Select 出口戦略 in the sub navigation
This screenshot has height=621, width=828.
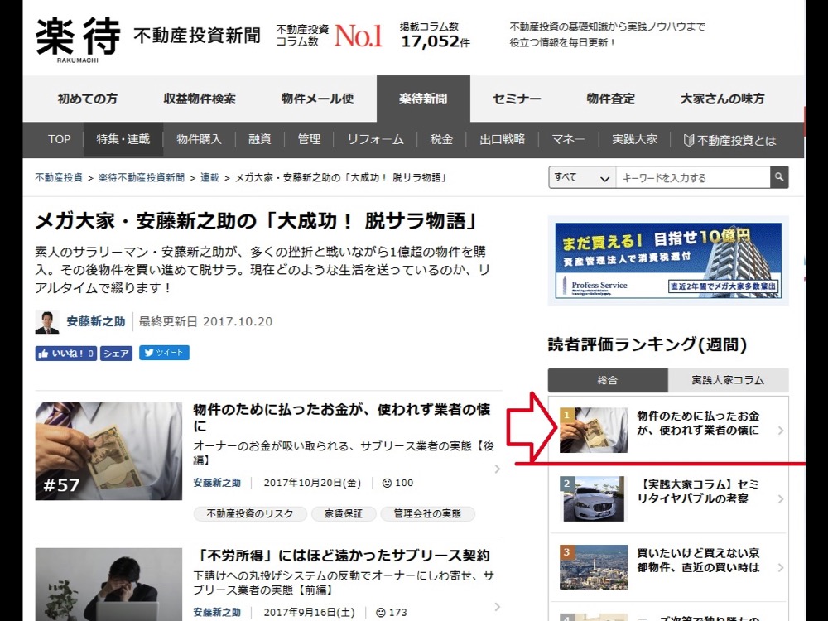point(503,139)
